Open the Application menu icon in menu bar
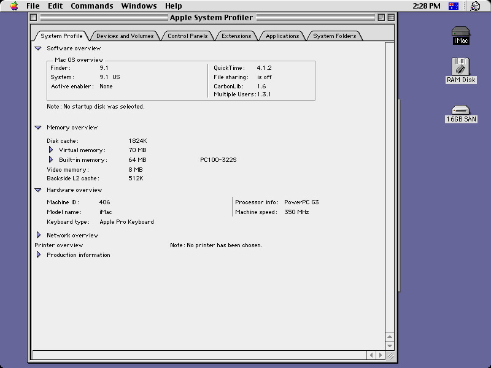The image size is (491, 368). coord(475,6)
